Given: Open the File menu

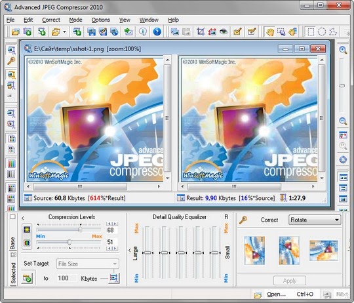Looking at the screenshot, I should (x=10, y=20).
